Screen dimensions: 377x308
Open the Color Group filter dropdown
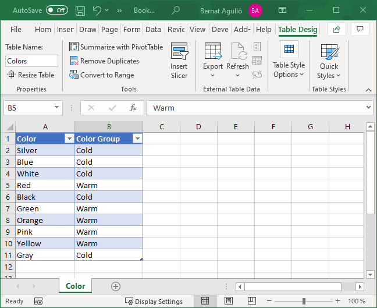point(137,139)
